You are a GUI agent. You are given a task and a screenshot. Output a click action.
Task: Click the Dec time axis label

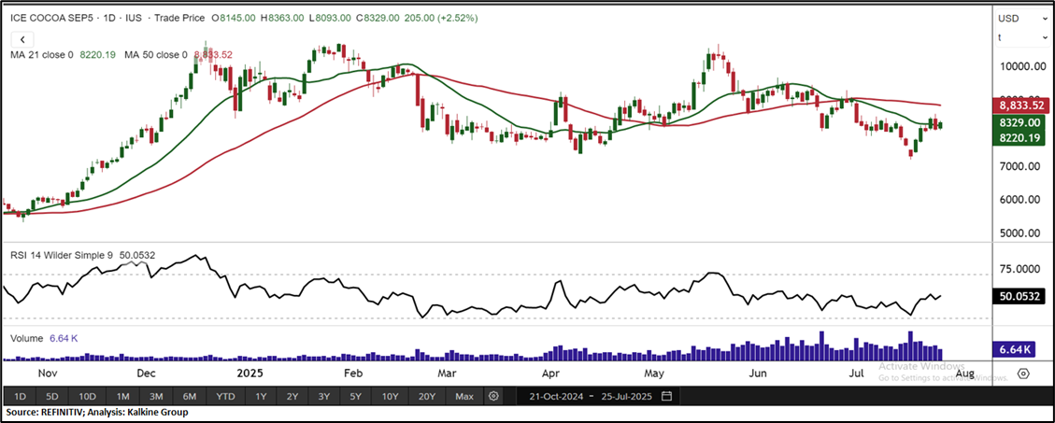click(x=146, y=373)
